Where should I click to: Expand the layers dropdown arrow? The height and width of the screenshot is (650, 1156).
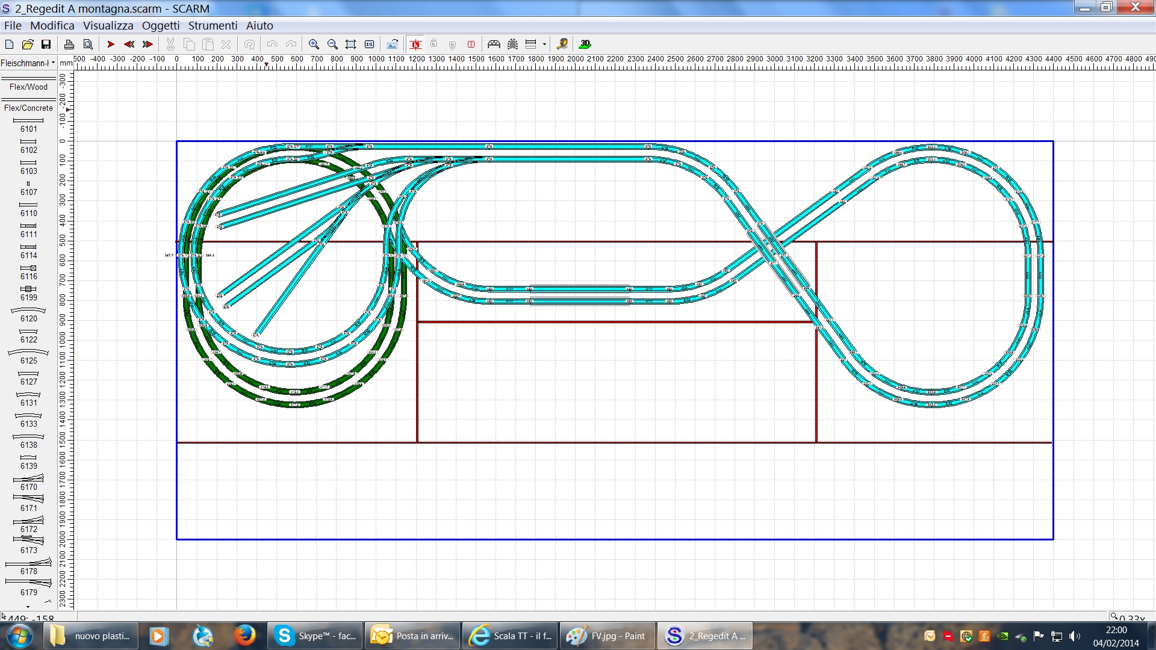(544, 45)
